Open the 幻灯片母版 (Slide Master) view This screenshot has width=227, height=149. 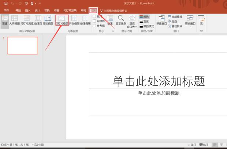pyautogui.click(x=62, y=19)
